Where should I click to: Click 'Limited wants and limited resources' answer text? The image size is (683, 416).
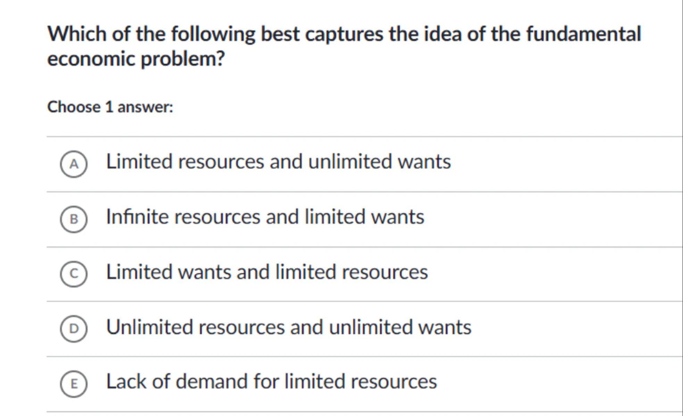267,272
